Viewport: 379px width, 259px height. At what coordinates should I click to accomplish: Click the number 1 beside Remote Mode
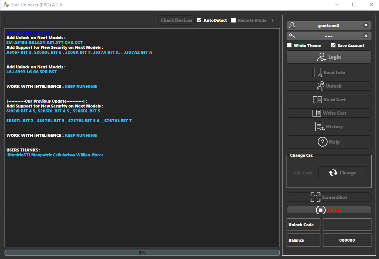pyautogui.click(x=272, y=21)
